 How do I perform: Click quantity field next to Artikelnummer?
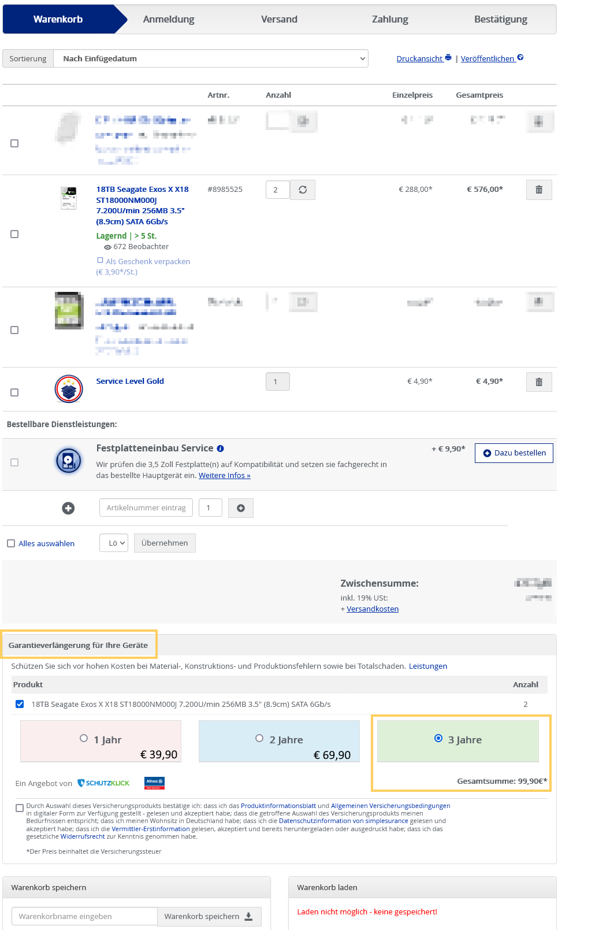click(x=210, y=508)
